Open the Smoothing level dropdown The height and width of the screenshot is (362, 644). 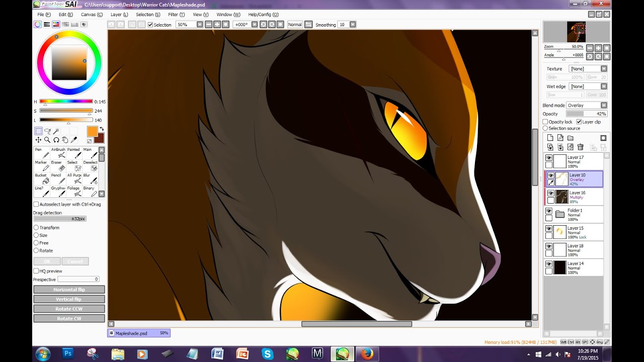coord(353,24)
